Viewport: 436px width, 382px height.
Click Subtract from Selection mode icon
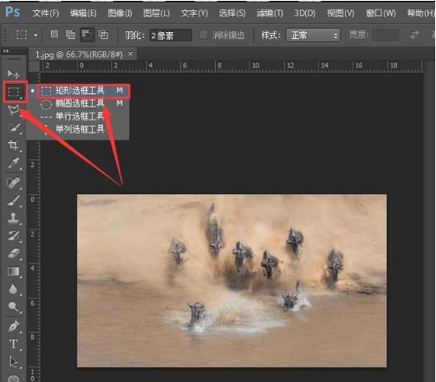coord(87,35)
